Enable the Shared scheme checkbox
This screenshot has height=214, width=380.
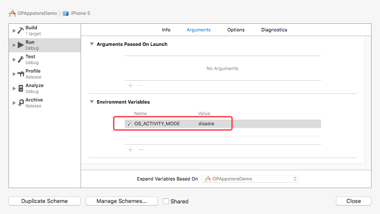[166, 201]
